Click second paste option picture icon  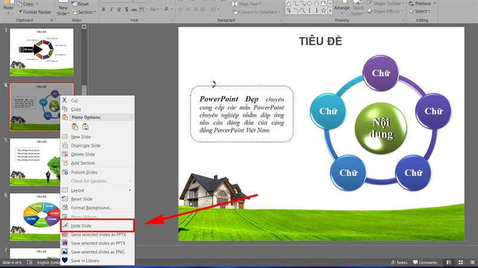[85, 127]
